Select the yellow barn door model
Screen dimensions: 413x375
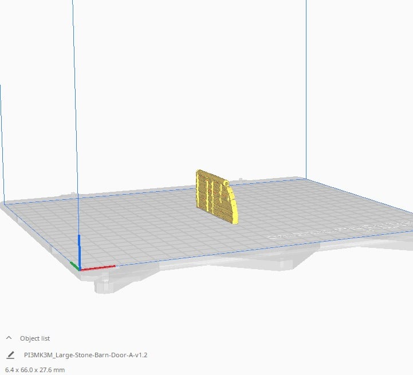[217, 196]
